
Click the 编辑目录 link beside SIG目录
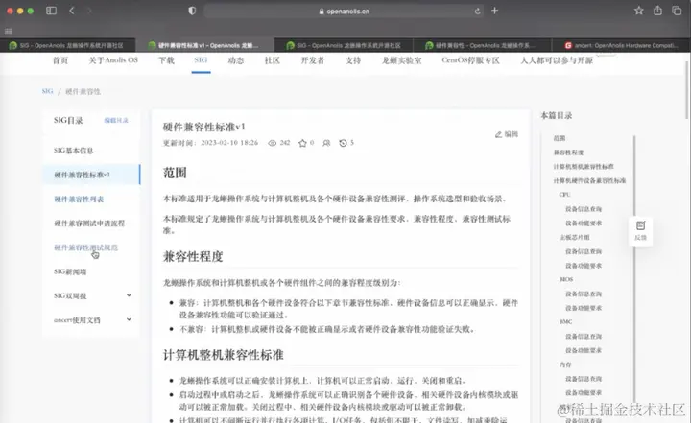tap(116, 120)
